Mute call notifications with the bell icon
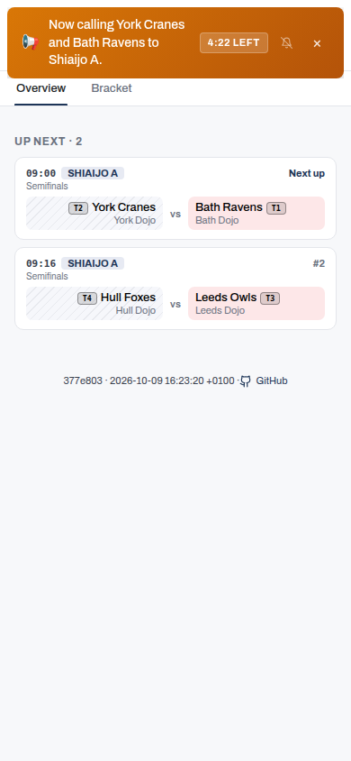The height and width of the screenshot is (761, 351). (286, 43)
